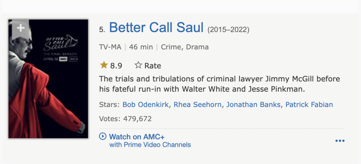
Task: Click the TV-MA certificate label
Action: click(110, 47)
